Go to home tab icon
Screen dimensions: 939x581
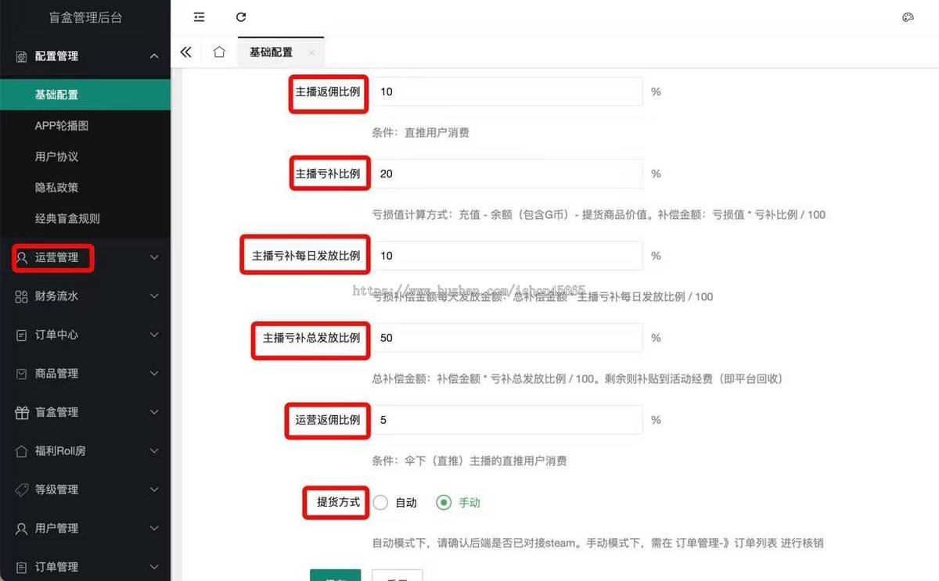tap(219, 52)
